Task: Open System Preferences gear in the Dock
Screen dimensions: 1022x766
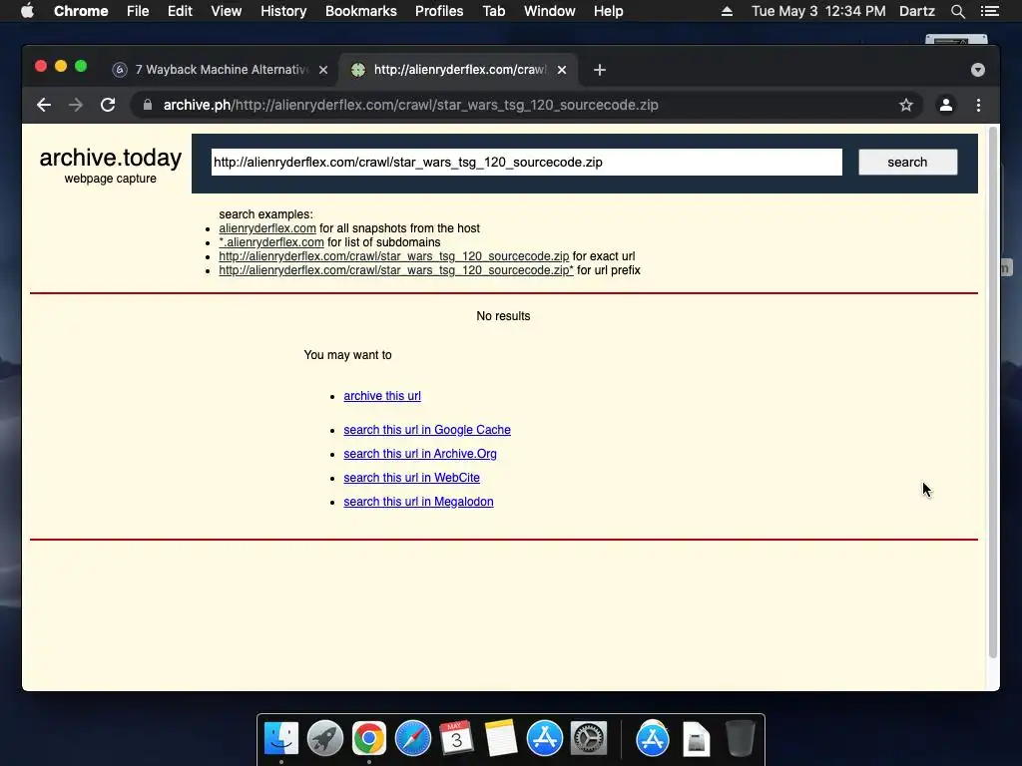Action: point(589,739)
